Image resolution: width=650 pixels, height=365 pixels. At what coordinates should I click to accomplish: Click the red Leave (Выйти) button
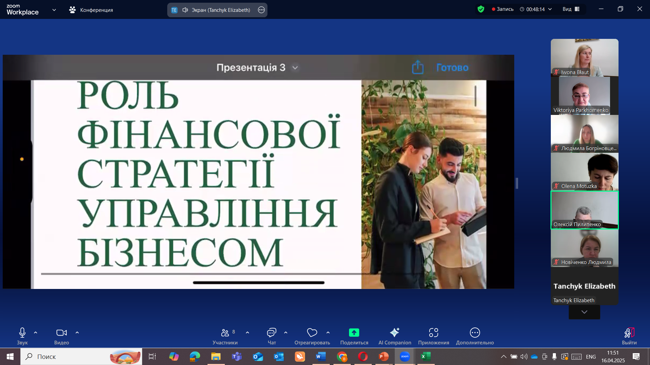629,333
